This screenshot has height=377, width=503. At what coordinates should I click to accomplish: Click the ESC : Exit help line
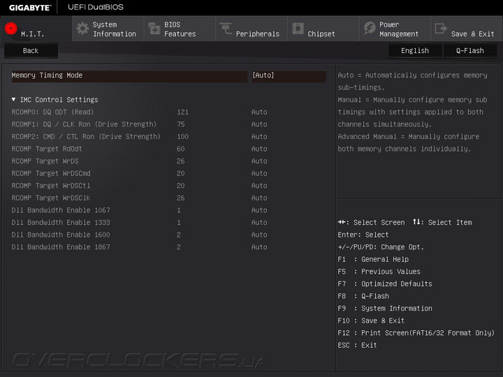358,346
